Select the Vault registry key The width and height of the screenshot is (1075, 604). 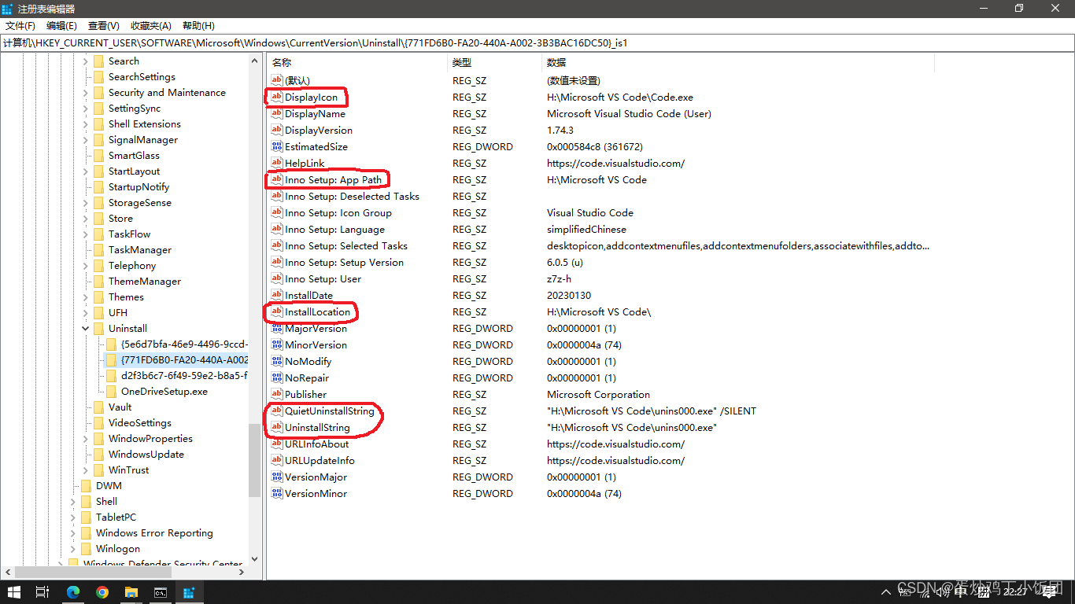click(x=120, y=407)
